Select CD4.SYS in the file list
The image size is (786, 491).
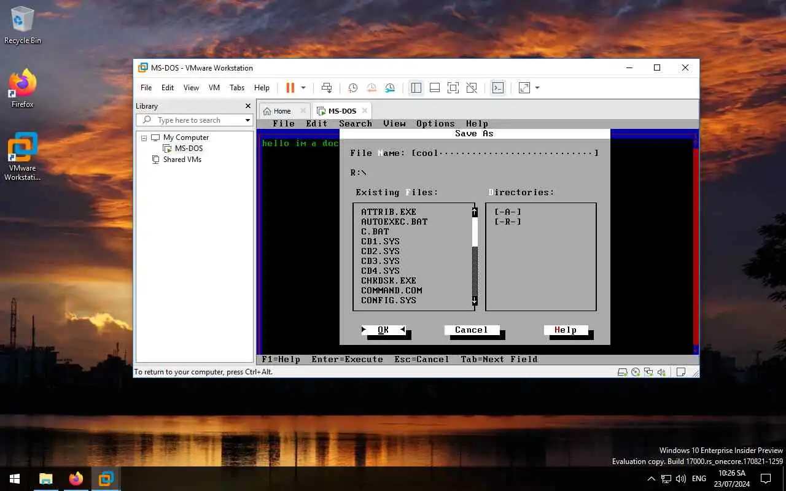pyautogui.click(x=380, y=271)
